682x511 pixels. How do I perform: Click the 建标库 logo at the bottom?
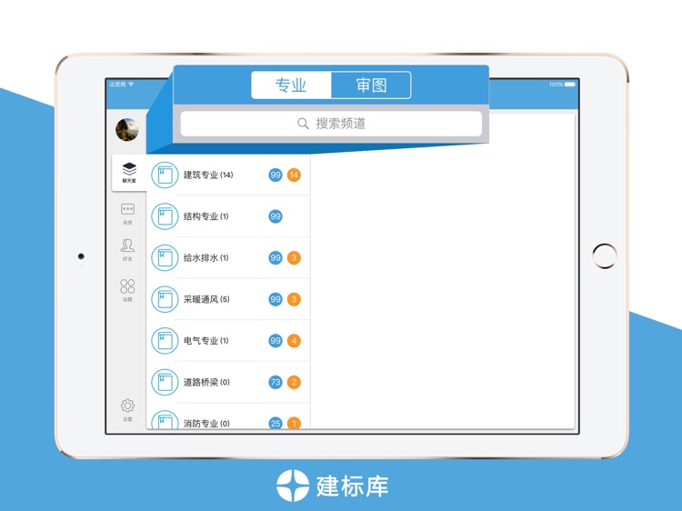(333, 486)
